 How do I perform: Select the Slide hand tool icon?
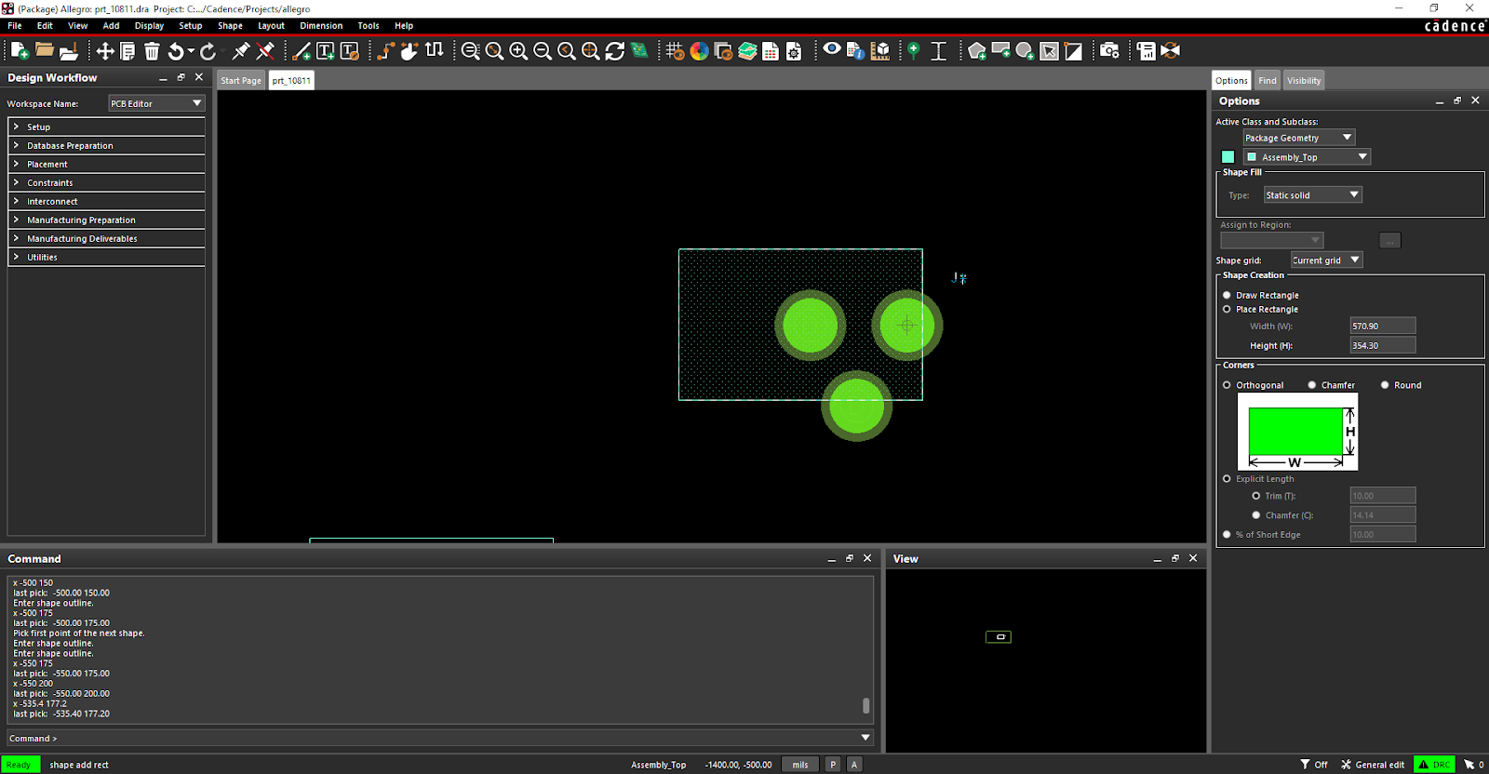[x=409, y=51]
